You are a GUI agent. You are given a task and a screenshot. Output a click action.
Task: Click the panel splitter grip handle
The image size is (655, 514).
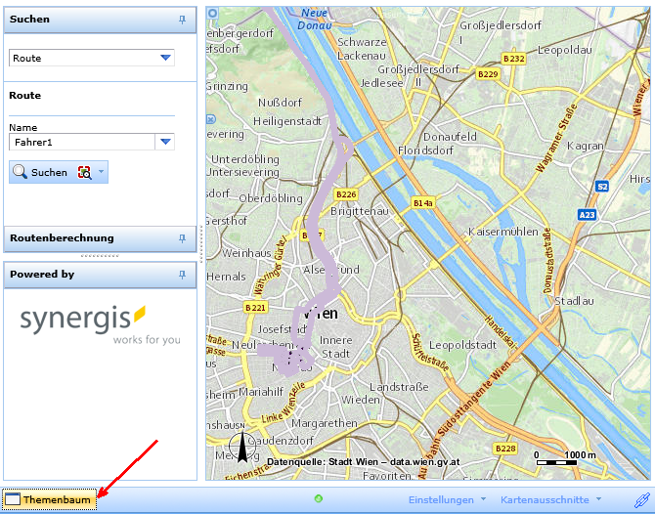100,256
